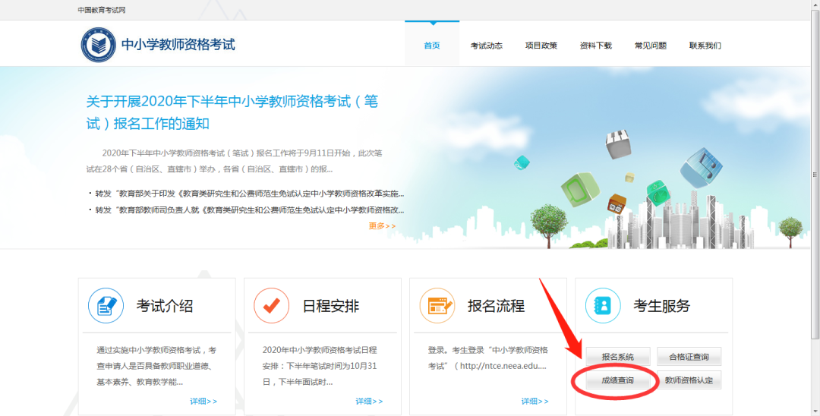Open 详细>> link under 考试介绍
Viewport: 820px width, 416px height.
pyautogui.click(x=203, y=401)
